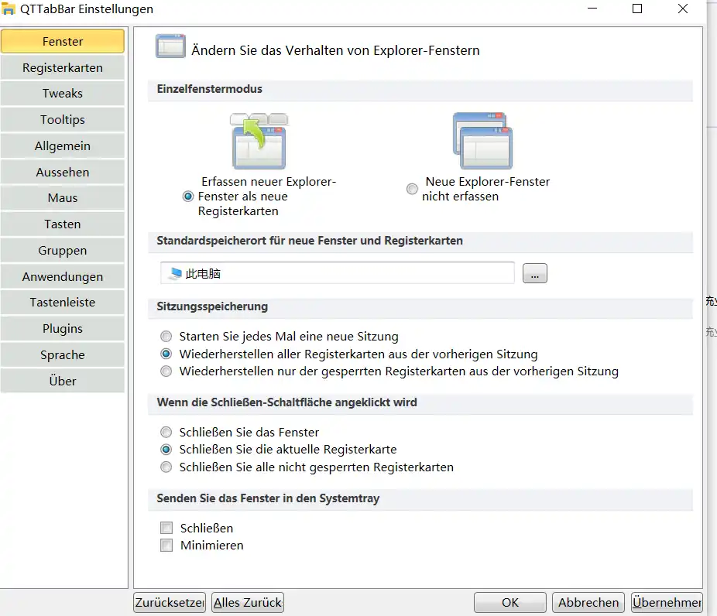Click the browse '...' button for default location
717x616 pixels.
tap(535, 273)
